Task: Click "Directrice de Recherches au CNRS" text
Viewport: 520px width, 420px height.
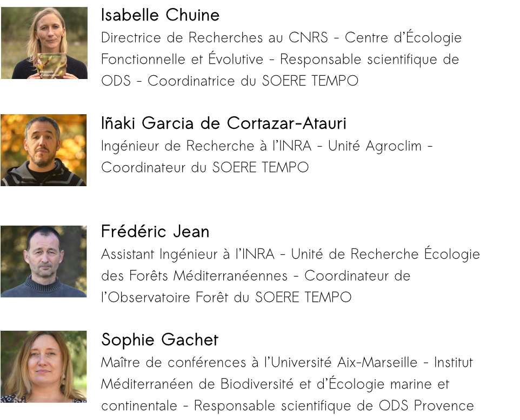Action: tap(215, 38)
